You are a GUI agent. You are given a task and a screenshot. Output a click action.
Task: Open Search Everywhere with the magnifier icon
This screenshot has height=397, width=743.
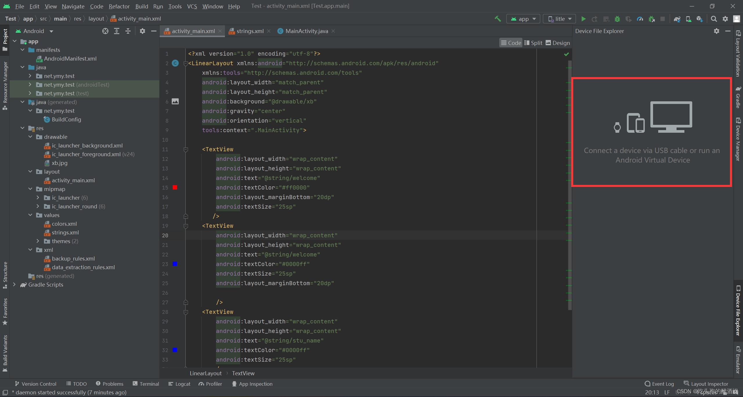[714, 19]
